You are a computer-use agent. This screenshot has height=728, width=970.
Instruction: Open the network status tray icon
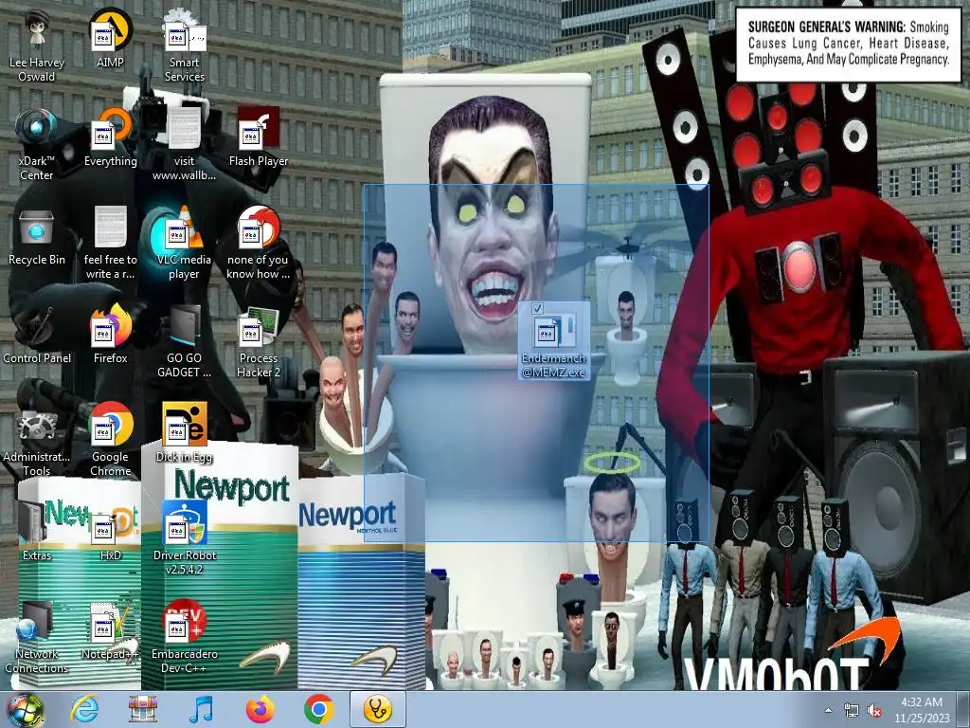852,711
